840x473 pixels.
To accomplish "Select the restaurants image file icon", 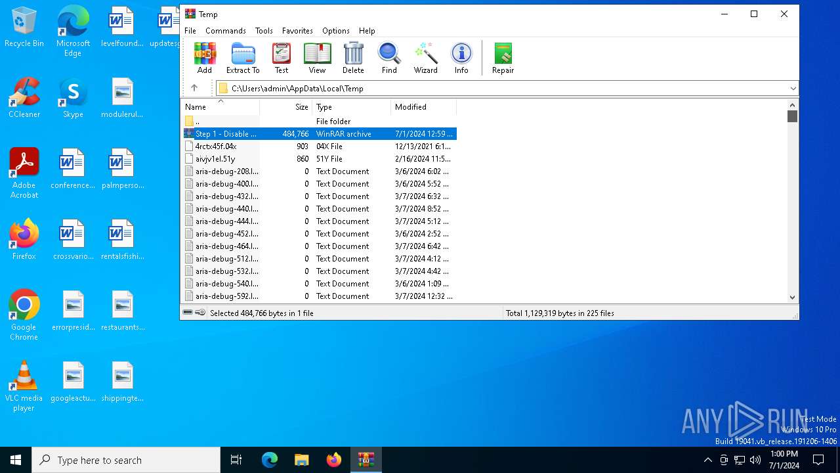I will (122, 311).
